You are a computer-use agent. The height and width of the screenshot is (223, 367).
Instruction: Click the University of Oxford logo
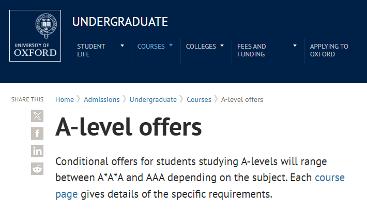point(35,36)
